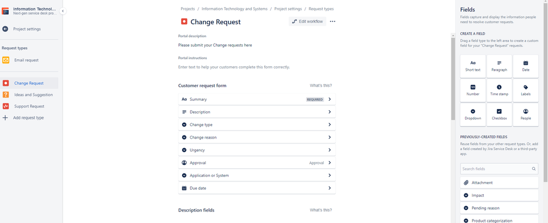This screenshot has width=548, height=223.
Task: Expand the Summary field row
Action: click(x=257, y=100)
